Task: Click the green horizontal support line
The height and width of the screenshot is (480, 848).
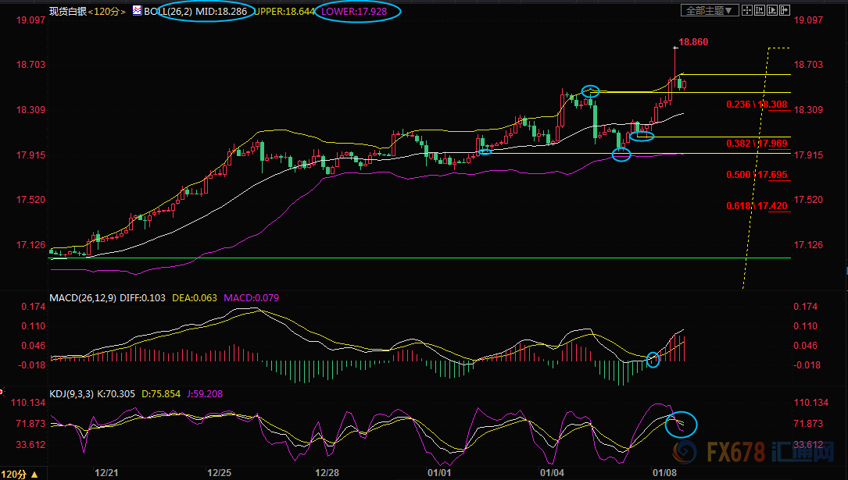Action: tap(391, 258)
